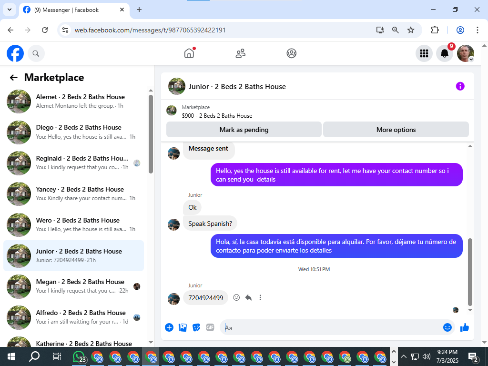
Task: Click the message thread scroll up arrow
Action: click(470, 146)
